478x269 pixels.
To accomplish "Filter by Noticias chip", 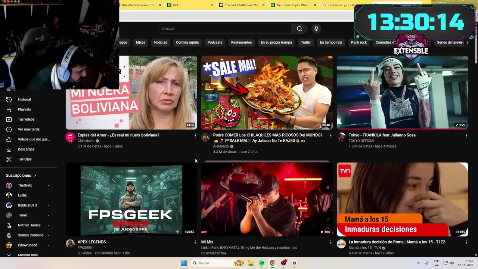I will (161, 43).
